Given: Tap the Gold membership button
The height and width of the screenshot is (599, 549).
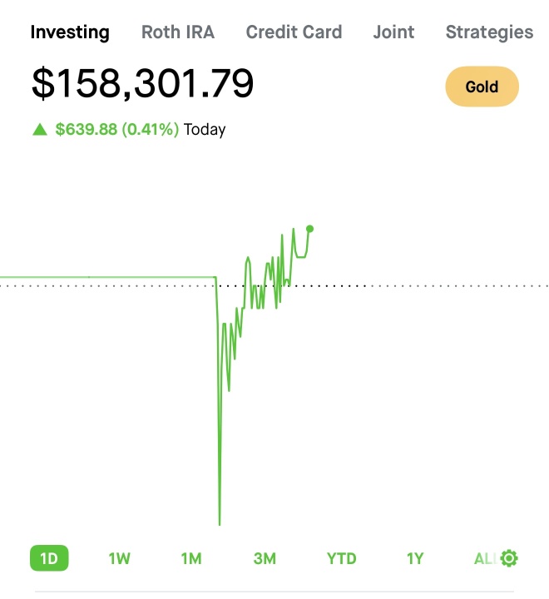Looking at the screenshot, I should pyautogui.click(x=482, y=87).
